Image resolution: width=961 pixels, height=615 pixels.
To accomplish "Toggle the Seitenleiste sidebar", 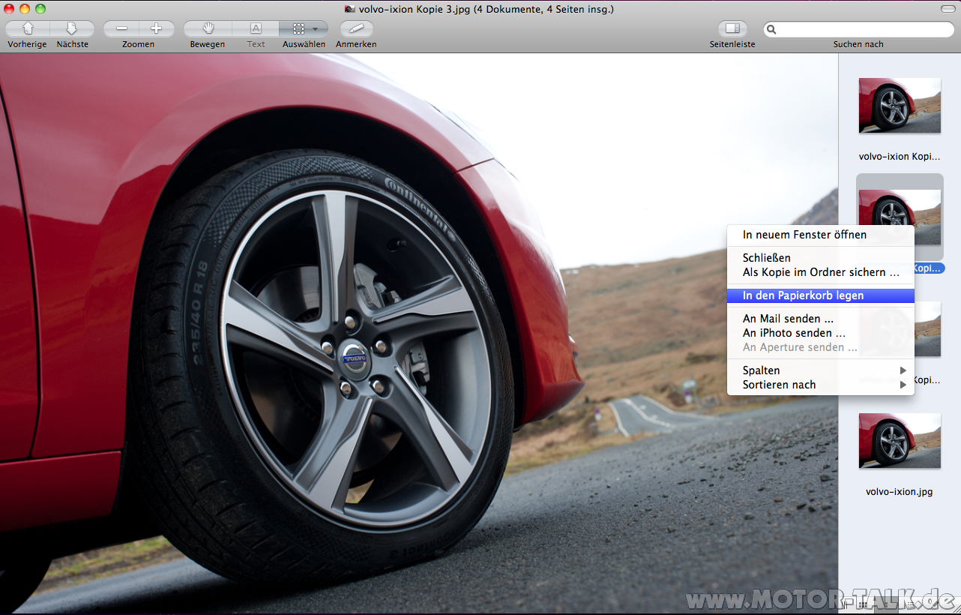I will (732, 28).
